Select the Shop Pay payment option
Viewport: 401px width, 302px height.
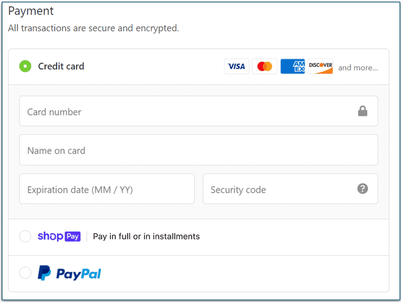[x=25, y=237]
